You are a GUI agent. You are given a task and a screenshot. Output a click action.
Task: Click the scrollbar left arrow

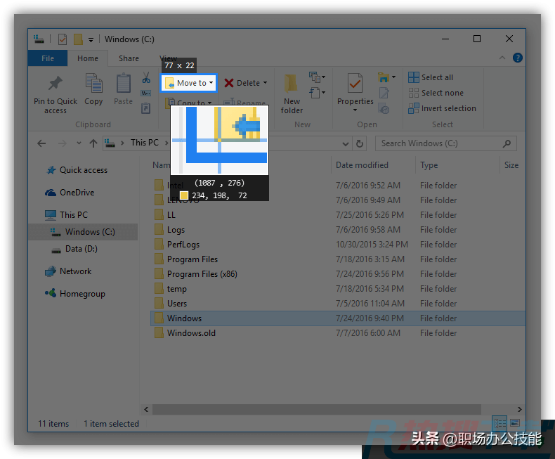(x=146, y=409)
